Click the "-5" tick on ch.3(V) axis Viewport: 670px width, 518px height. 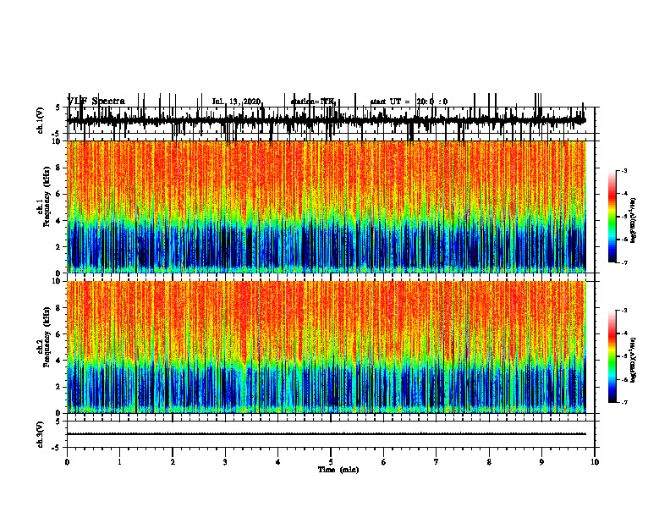point(57,448)
